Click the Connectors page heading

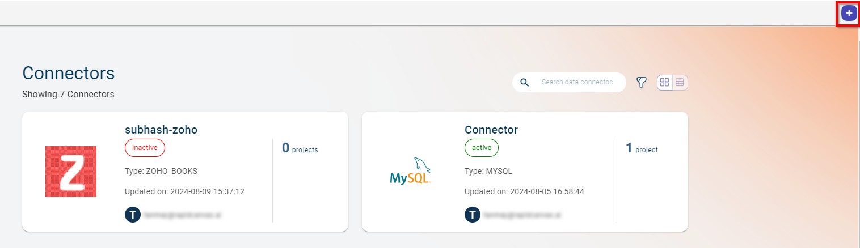69,73
